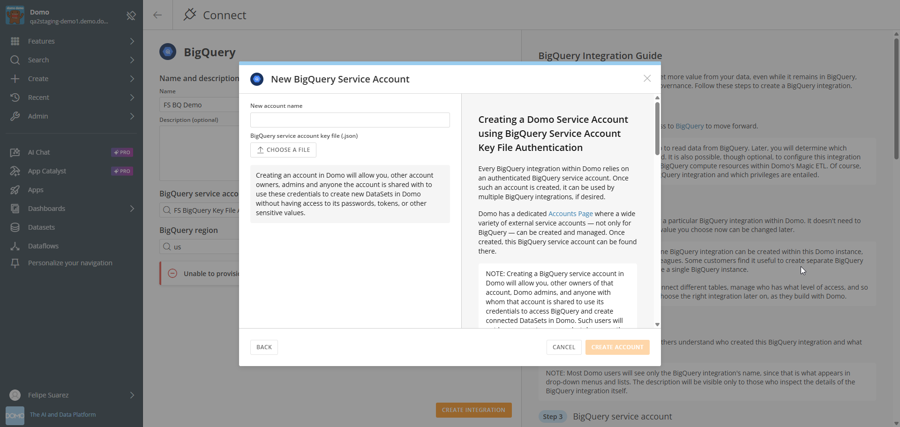Expand the Features menu chevron
This screenshot has height=427, width=900.
point(132,41)
